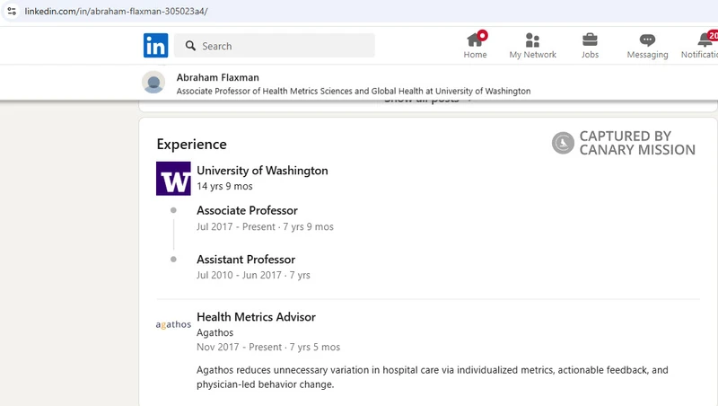The width and height of the screenshot is (718, 406).
Task: Go to the Home tab
Action: pos(475,46)
